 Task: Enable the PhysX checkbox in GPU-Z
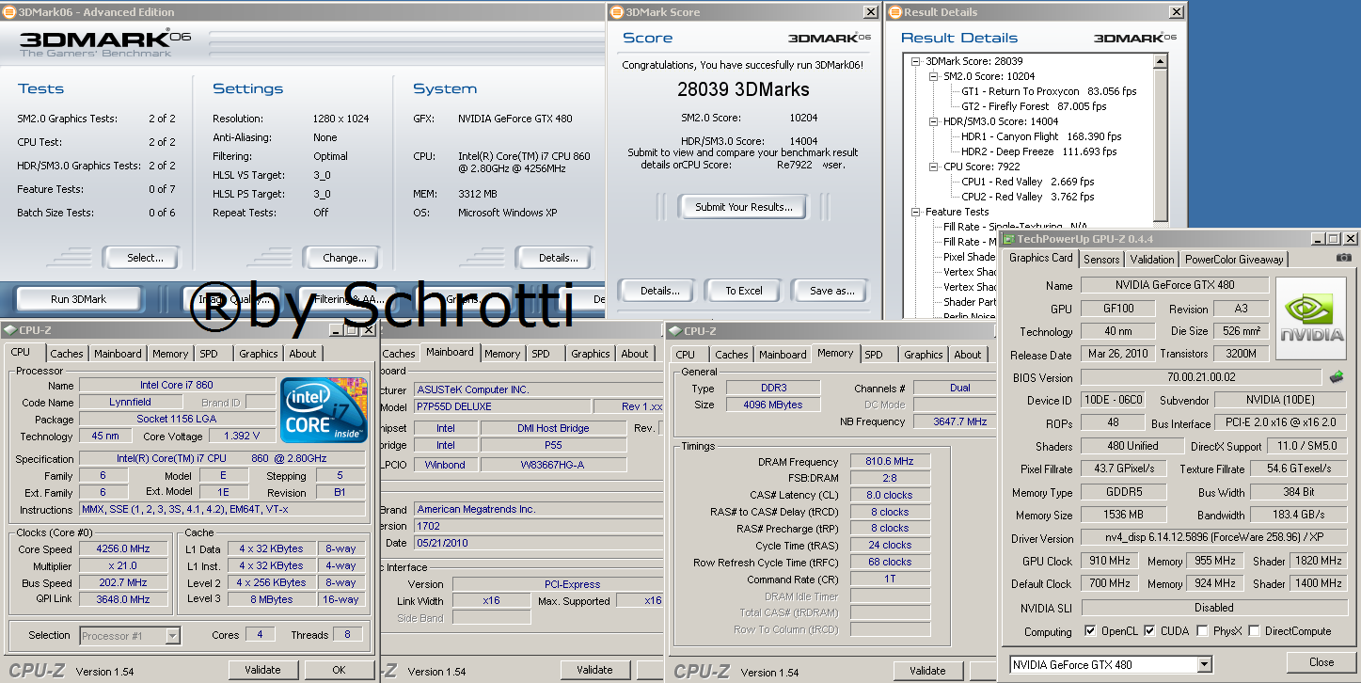point(1202,631)
